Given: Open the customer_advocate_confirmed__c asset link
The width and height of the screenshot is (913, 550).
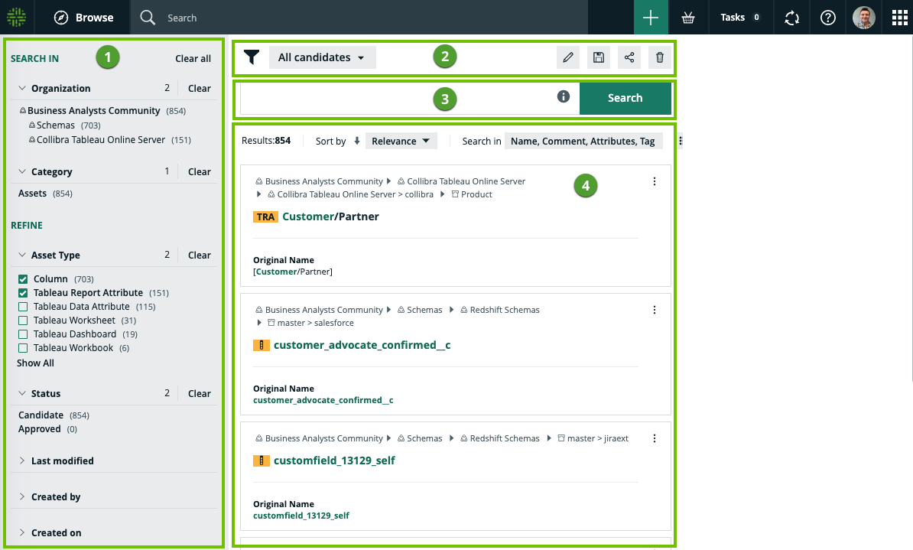Looking at the screenshot, I should (362, 345).
